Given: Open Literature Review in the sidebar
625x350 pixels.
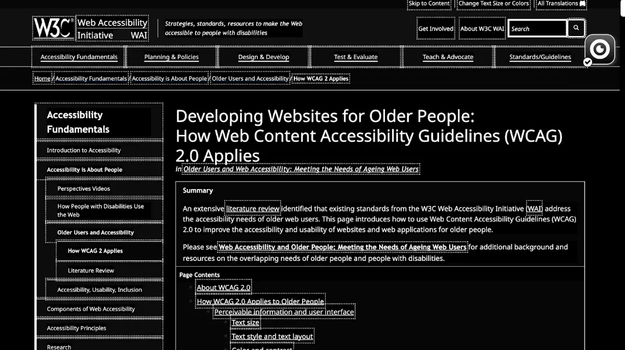Looking at the screenshot, I should click(109, 270).
